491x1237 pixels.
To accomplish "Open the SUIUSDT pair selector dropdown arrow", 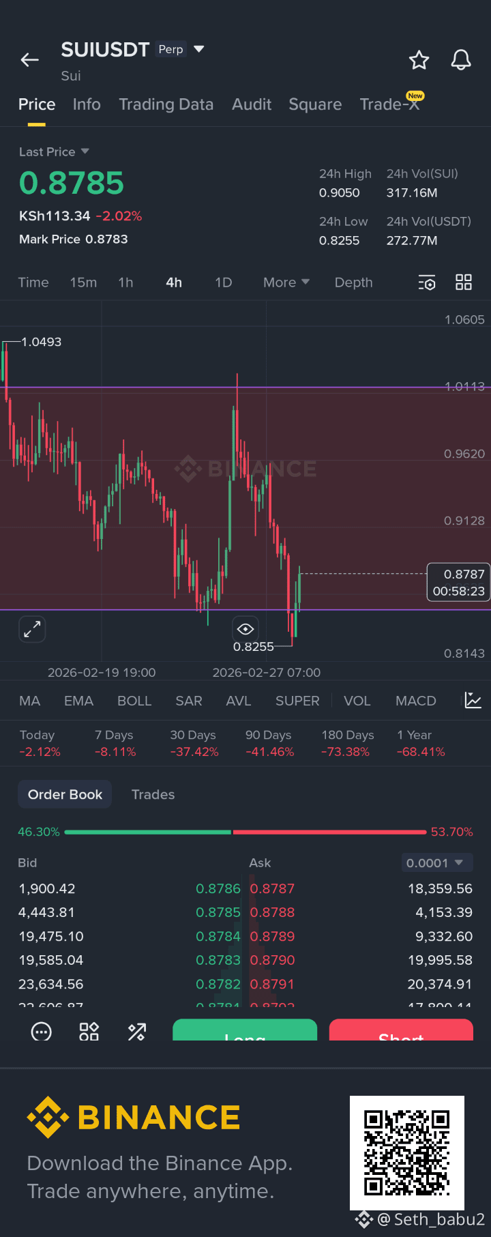I will click(199, 49).
